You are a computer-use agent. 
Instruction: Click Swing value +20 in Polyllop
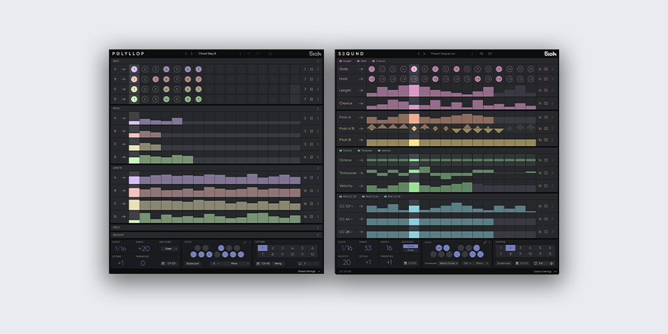click(x=143, y=248)
